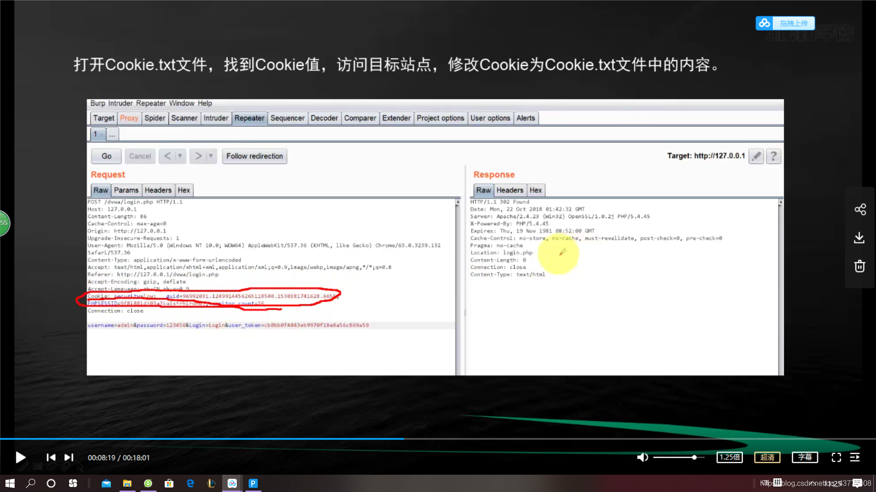Open Baidu Netdisk taskbar icon
876x492 pixels.
(x=232, y=483)
